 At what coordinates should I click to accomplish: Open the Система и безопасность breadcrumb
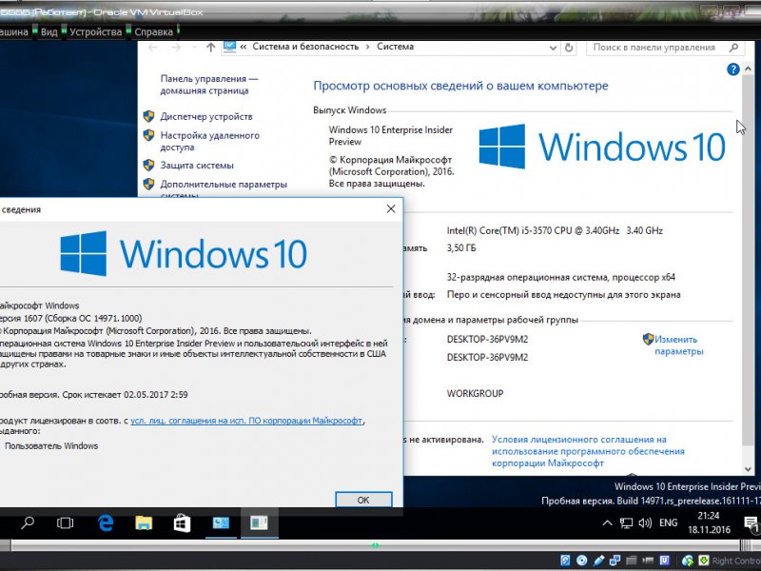[305, 47]
